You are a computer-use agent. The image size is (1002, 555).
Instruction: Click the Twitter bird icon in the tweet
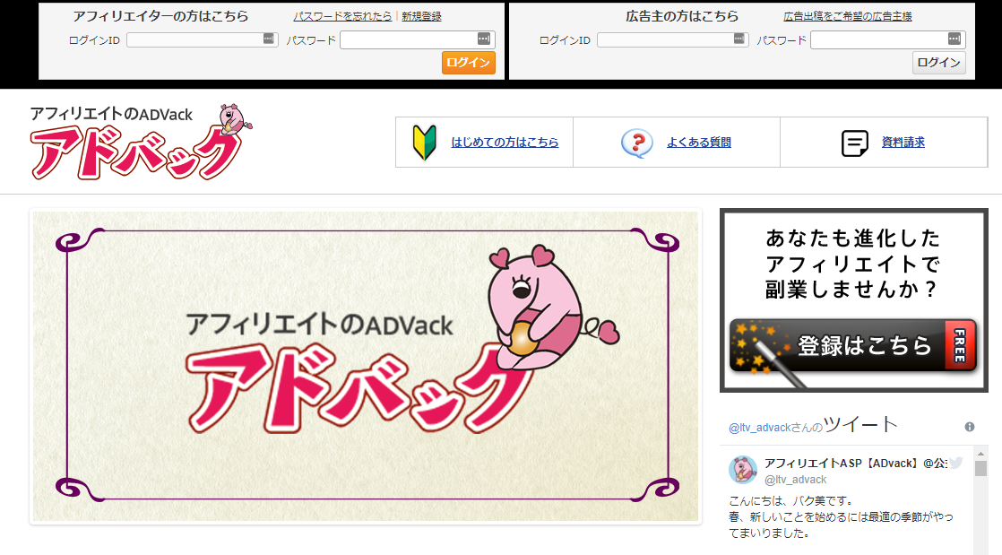[955, 463]
